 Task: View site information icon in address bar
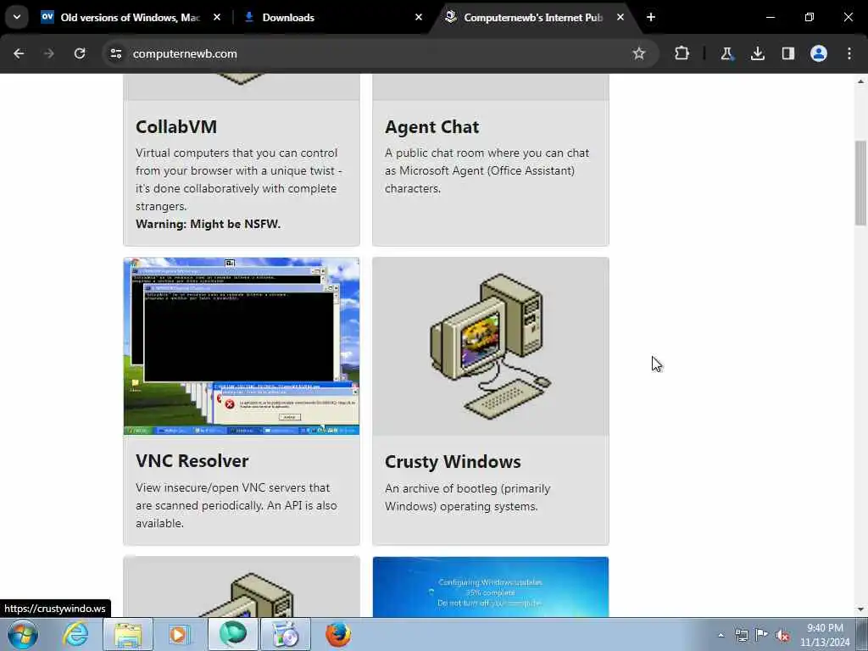[x=115, y=53]
